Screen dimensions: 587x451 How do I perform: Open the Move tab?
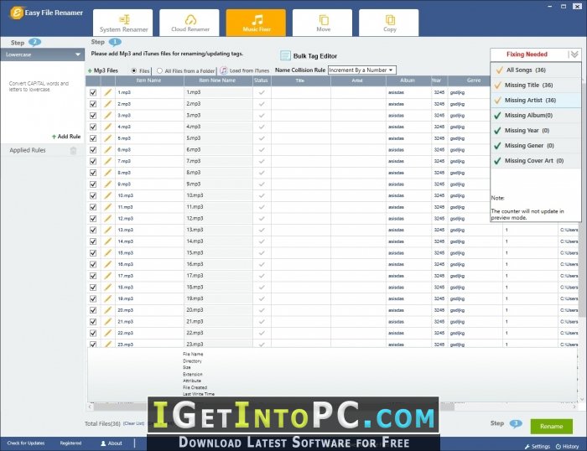coord(322,23)
